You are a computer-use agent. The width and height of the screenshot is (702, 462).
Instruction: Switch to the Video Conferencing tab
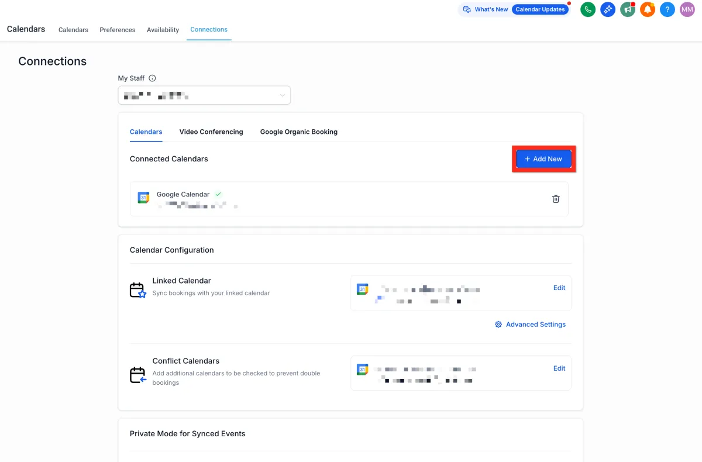click(211, 132)
